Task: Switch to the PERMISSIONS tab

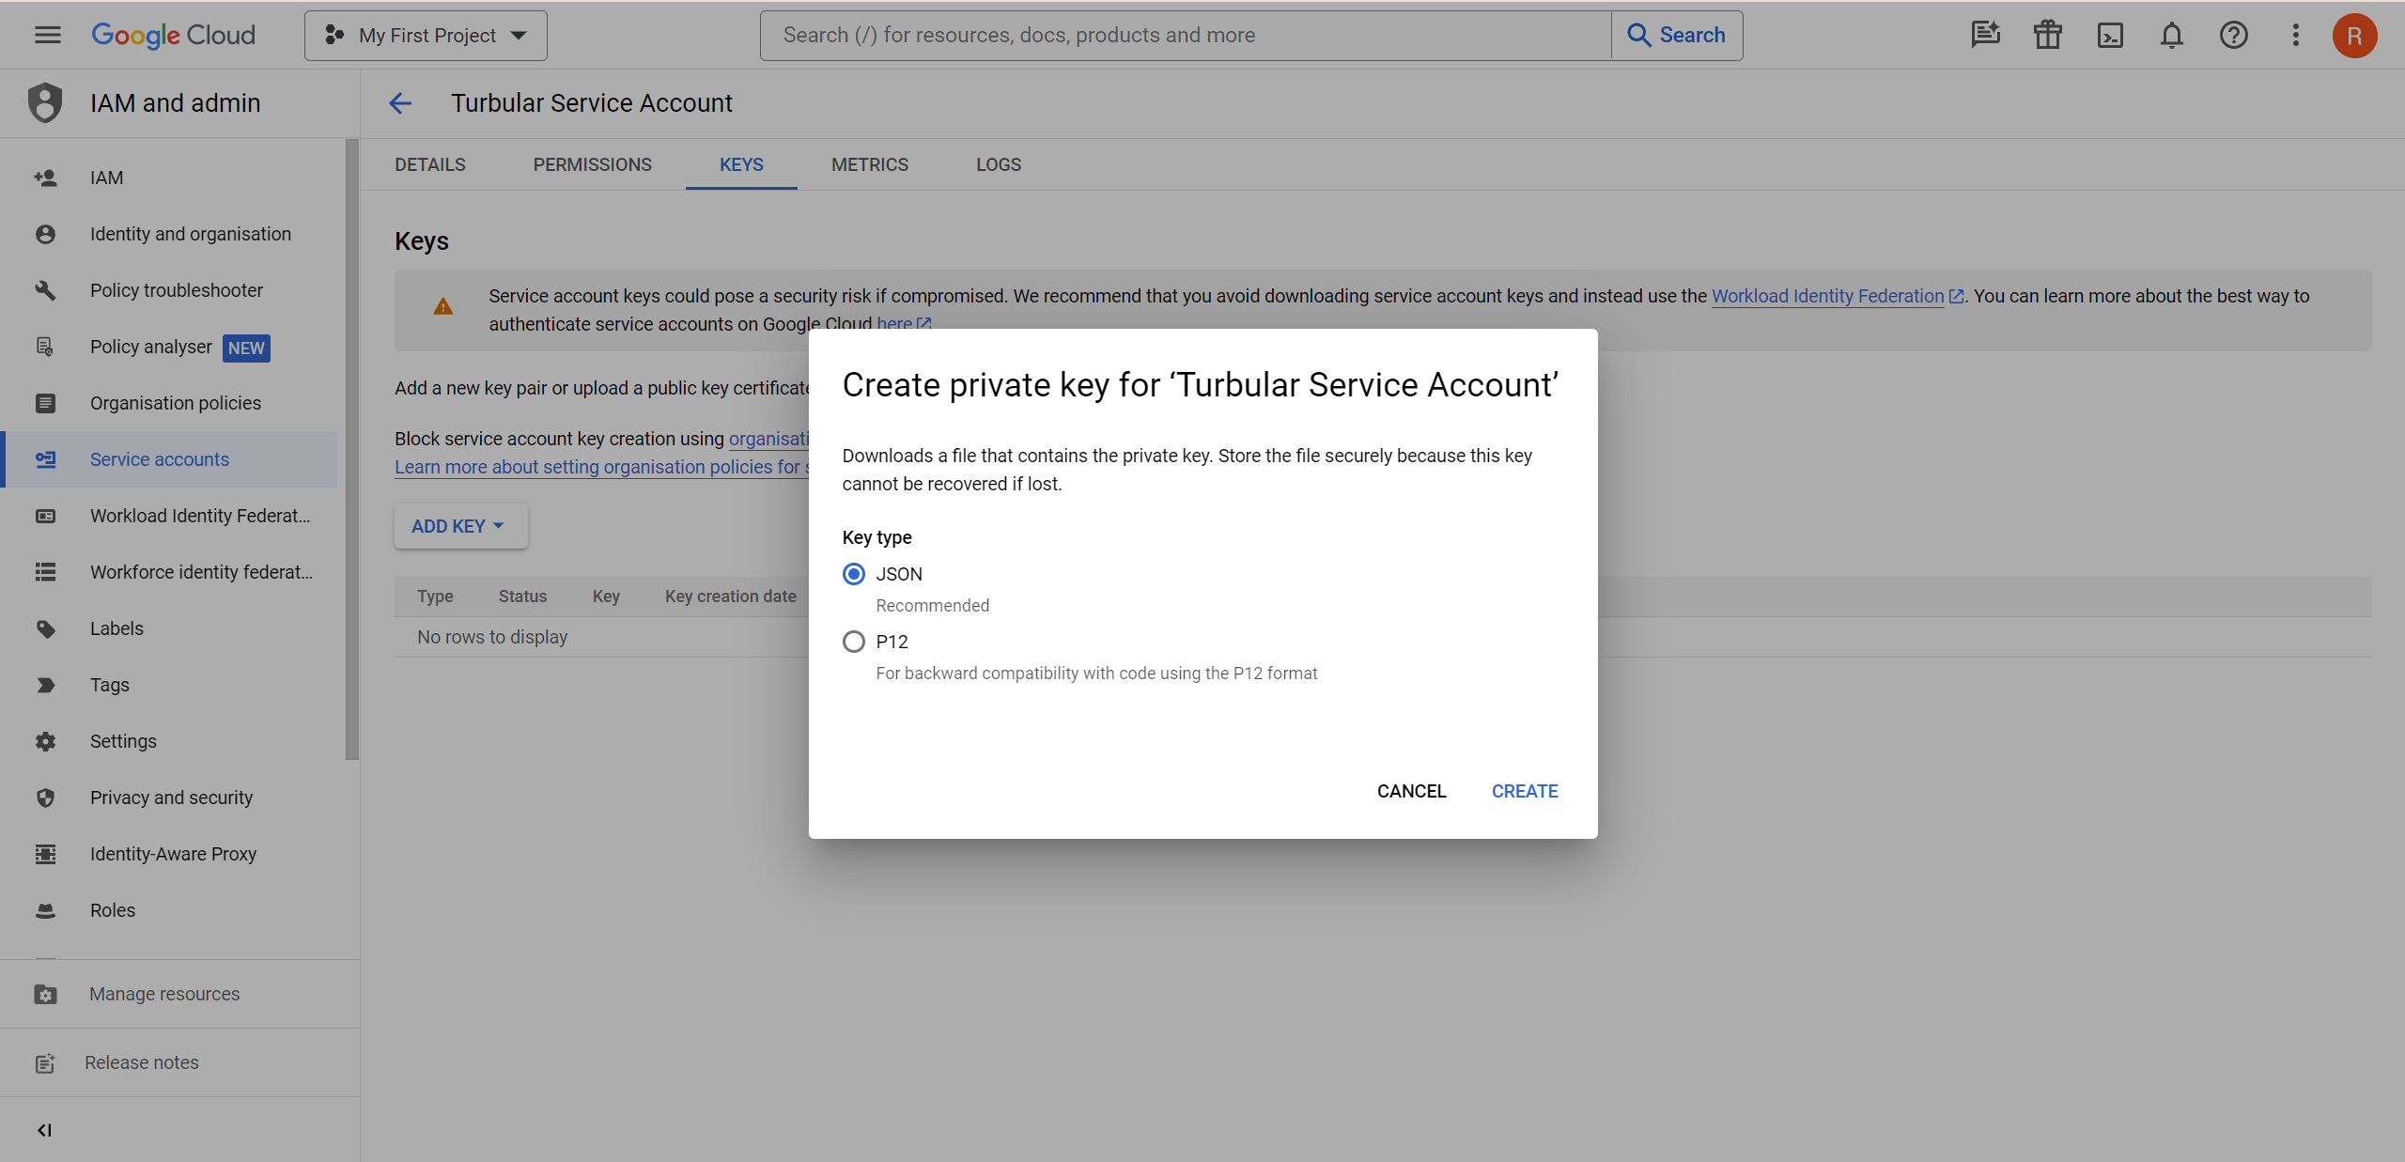Action: (592, 164)
